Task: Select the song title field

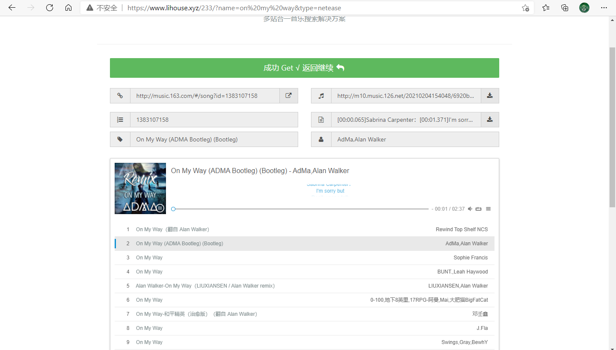Action: pos(214,139)
